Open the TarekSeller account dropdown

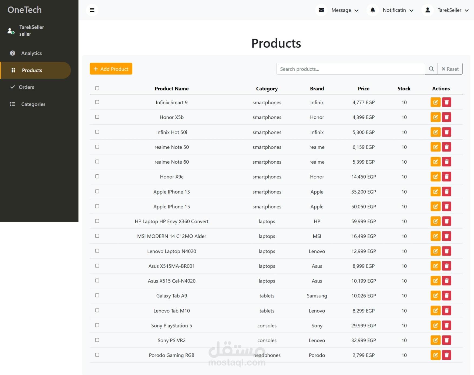[453, 10]
